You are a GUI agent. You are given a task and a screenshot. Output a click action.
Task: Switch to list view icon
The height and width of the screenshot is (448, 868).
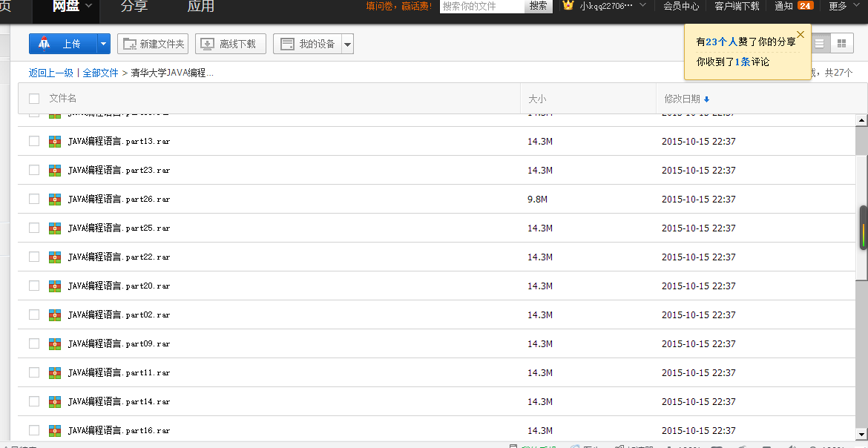point(820,44)
